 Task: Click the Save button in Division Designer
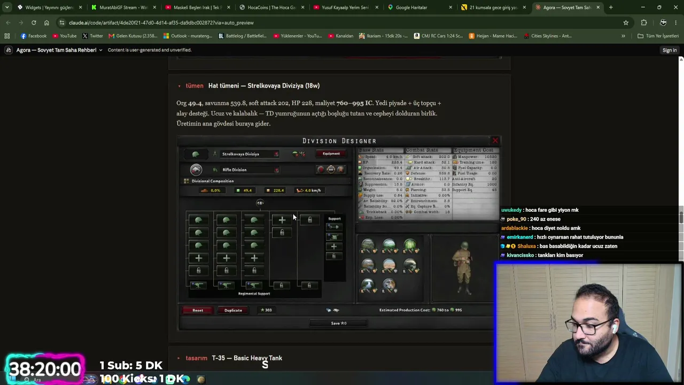[x=339, y=323]
